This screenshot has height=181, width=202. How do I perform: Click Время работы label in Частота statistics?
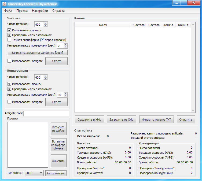click(87, 162)
